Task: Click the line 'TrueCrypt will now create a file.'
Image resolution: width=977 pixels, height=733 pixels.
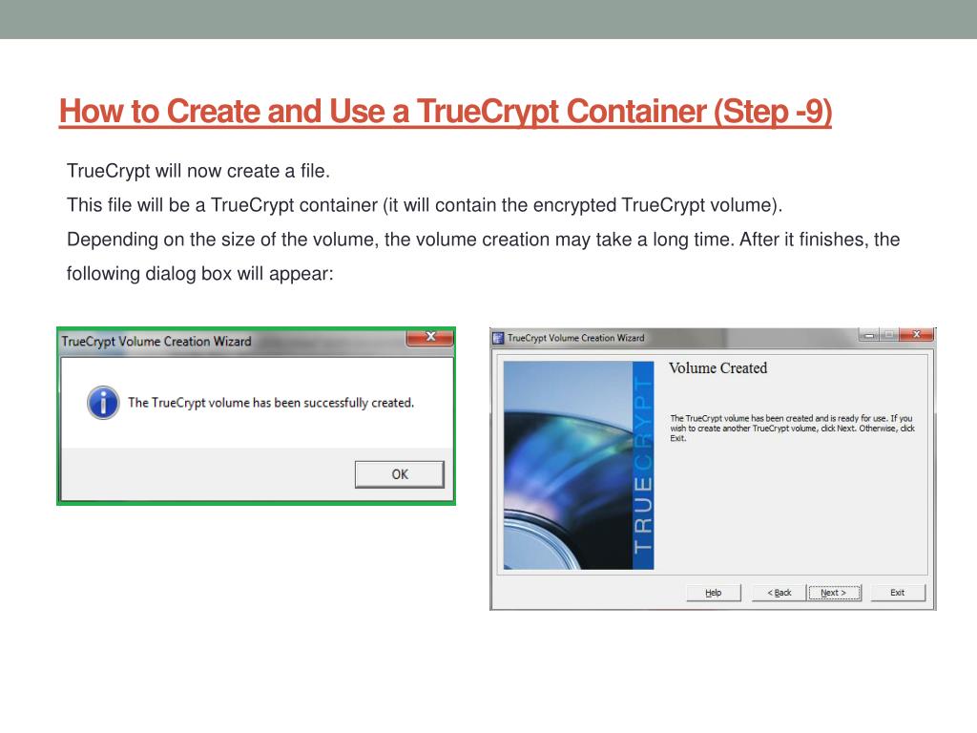Action: 198,171
